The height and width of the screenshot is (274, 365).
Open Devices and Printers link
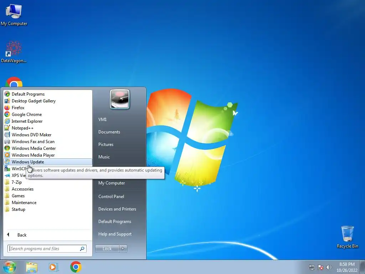click(117, 209)
